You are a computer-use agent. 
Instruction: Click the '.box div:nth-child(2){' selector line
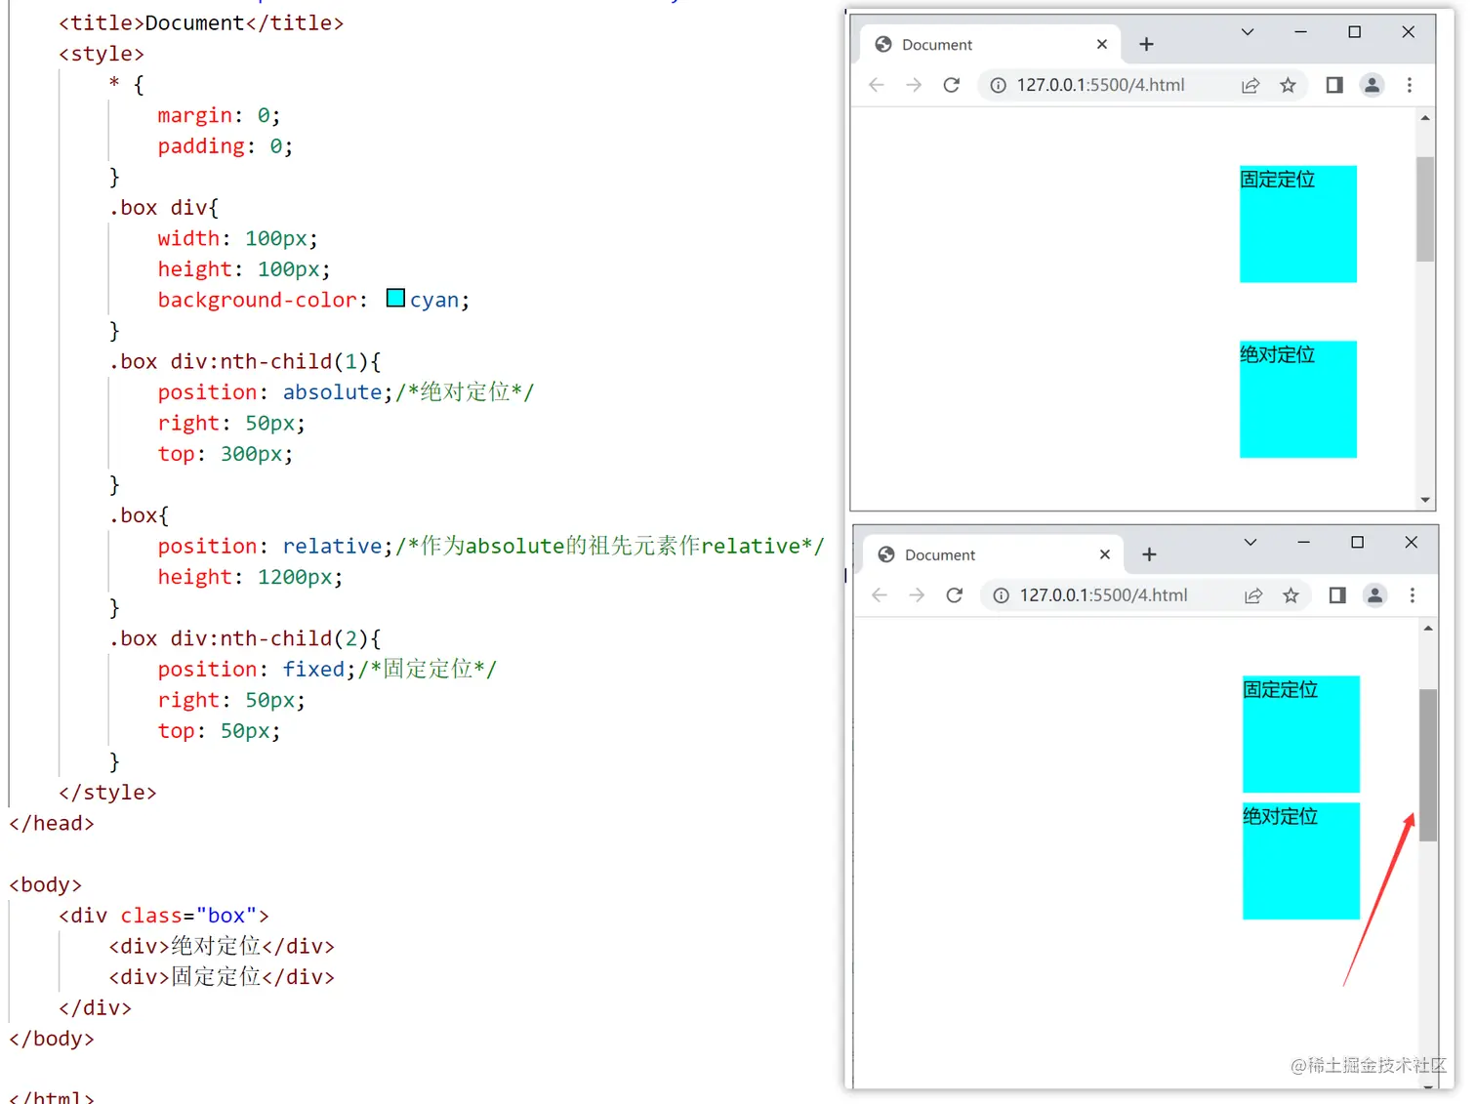[x=245, y=638]
